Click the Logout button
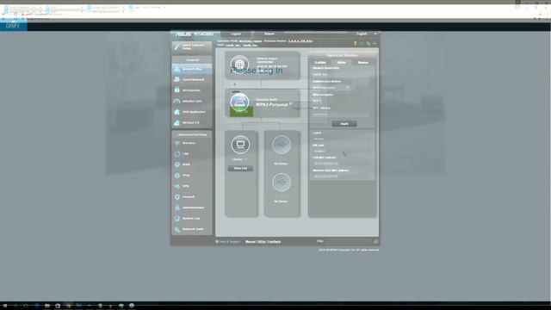The image size is (551, 310). click(236, 34)
